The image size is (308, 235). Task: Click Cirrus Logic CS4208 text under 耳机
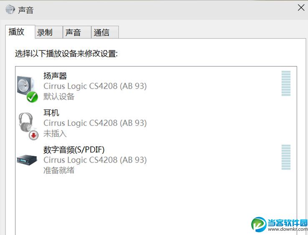(x=95, y=123)
